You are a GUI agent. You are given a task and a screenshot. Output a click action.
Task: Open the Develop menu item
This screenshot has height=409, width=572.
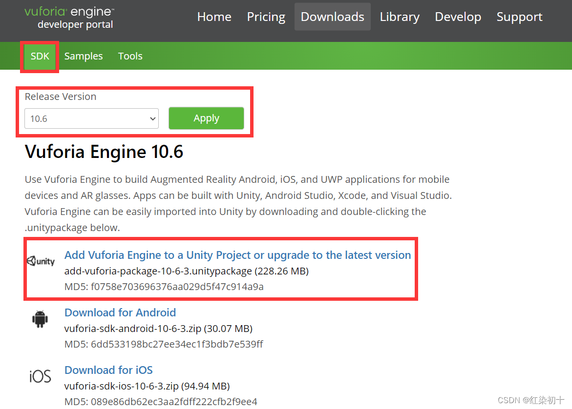[x=458, y=17]
